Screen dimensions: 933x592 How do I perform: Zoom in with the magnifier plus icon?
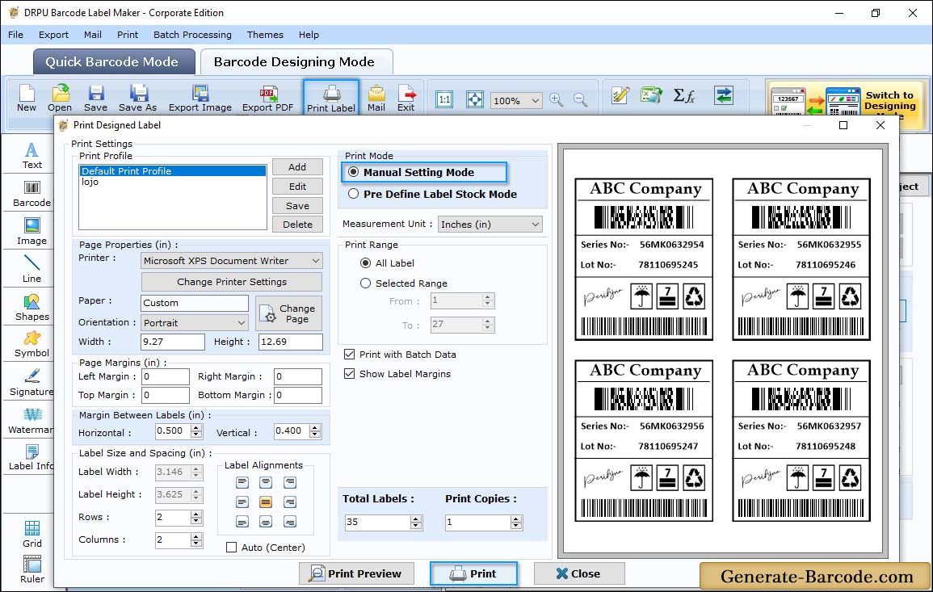(x=557, y=99)
